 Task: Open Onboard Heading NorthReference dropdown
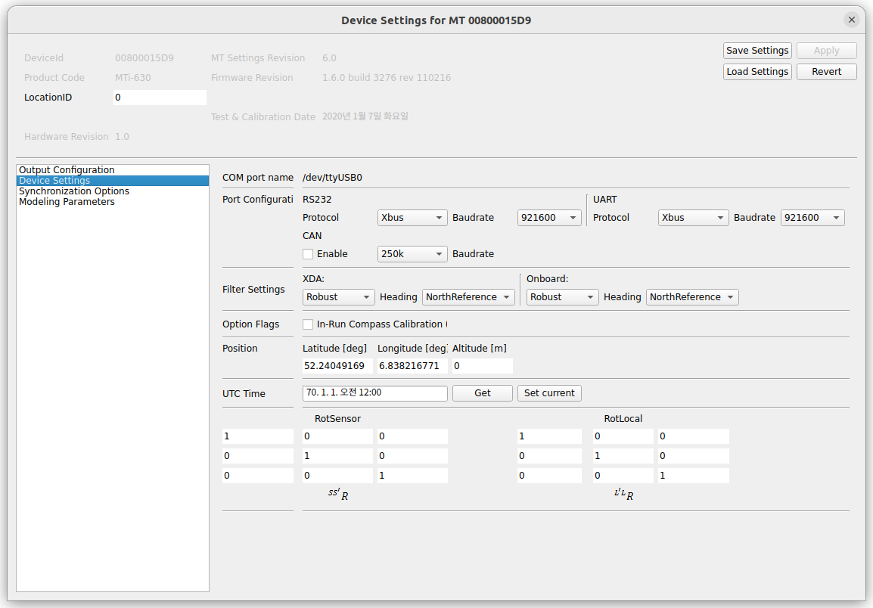coord(692,297)
